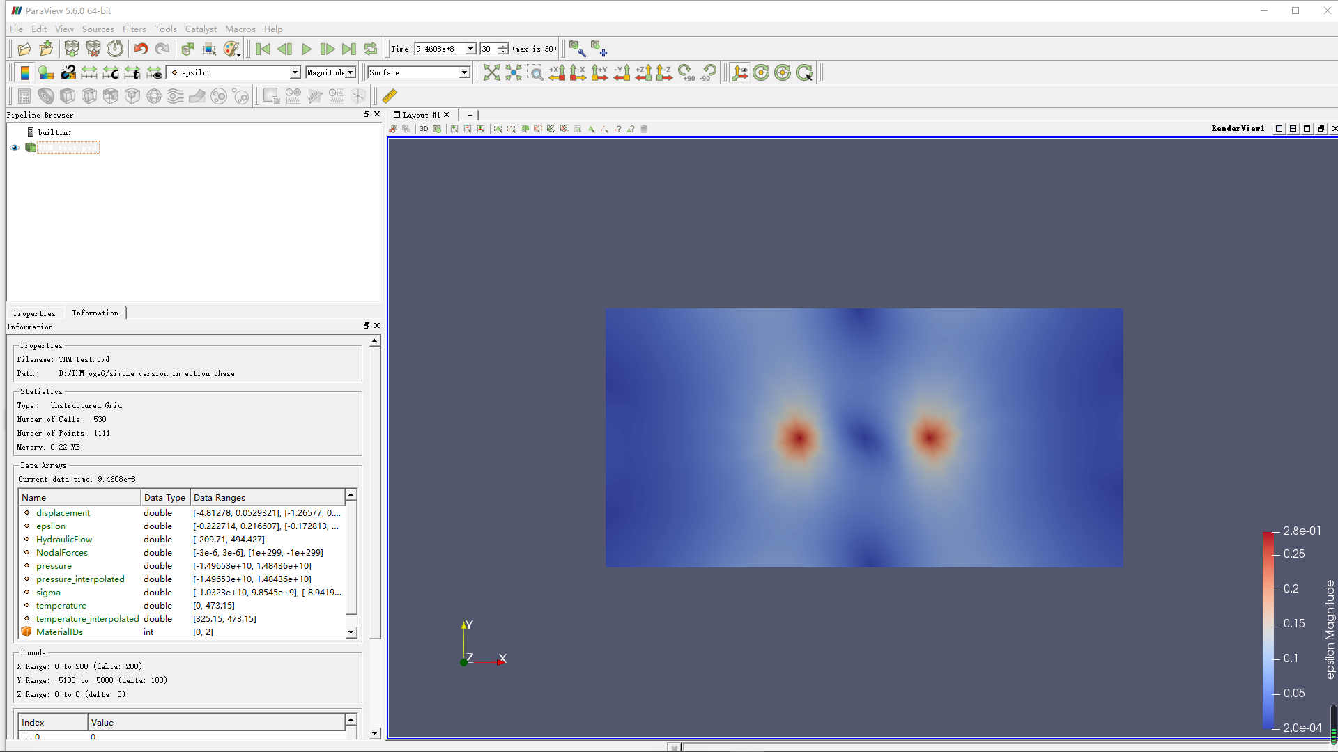Jump to the first time frame
Image resolution: width=1338 pixels, height=752 pixels.
263,49
